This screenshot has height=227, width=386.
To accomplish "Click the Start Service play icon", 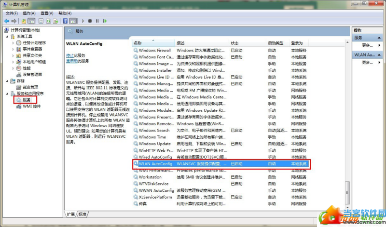I will pyautogui.click(x=83, y=21).
